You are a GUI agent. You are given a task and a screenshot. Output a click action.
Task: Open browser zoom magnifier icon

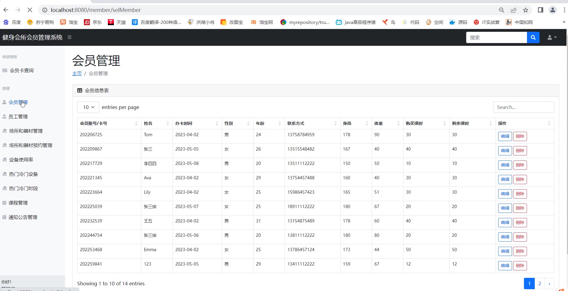coord(501,10)
